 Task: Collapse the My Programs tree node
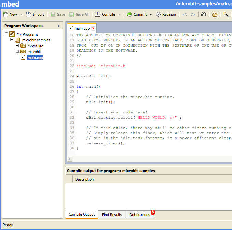6,34
